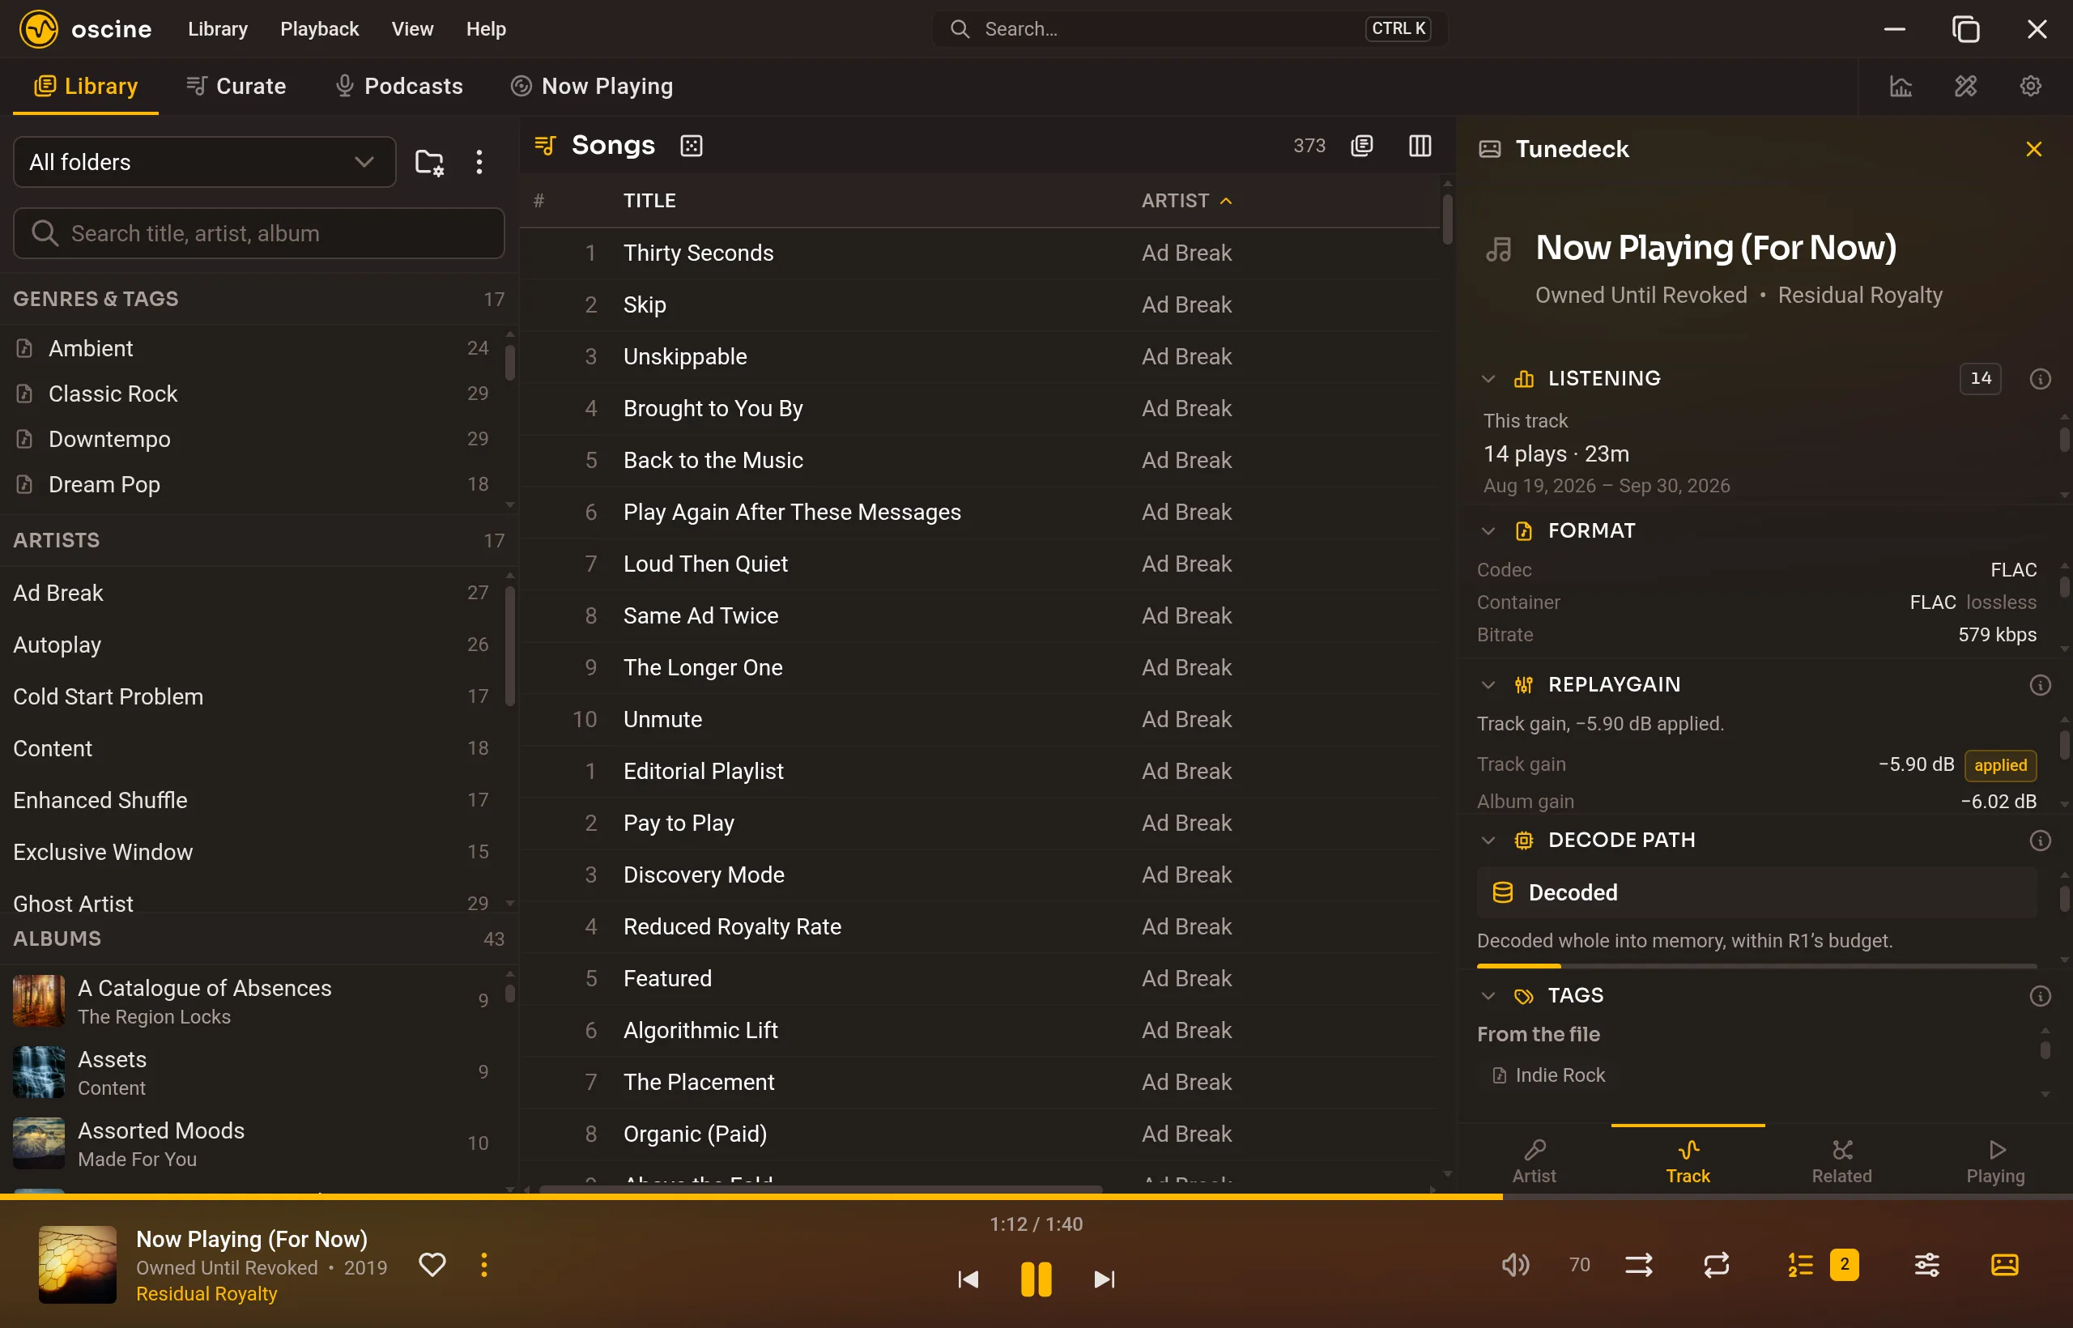Collapse the TAGS section
This screenshot has width=2073, height=1328.
pos(1488,996)
